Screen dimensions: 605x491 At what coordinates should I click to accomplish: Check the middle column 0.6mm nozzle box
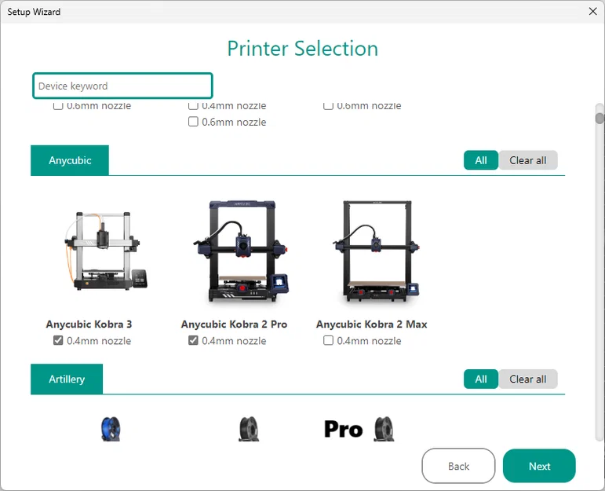tap(193, 122)
